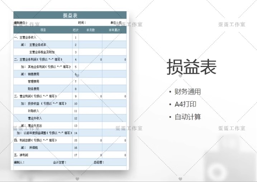Click the 损益表 title bar of the sheet
The height and width of the screenshot is (182, 257).
point(70,15)
